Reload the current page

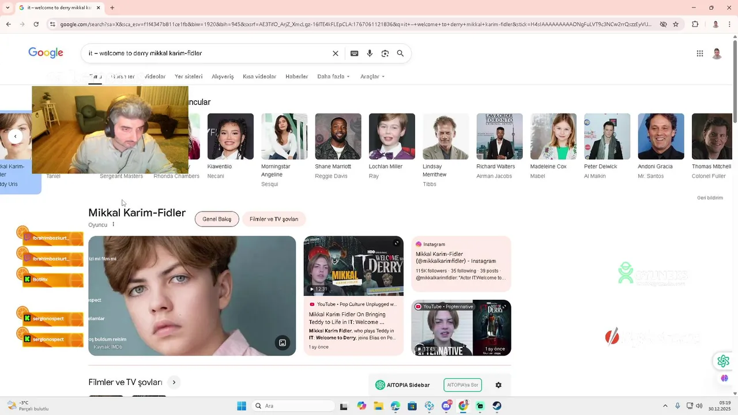pos(36,24)
